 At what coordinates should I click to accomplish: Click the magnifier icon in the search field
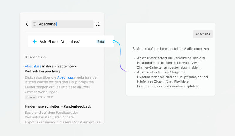(x=35, y=24)
